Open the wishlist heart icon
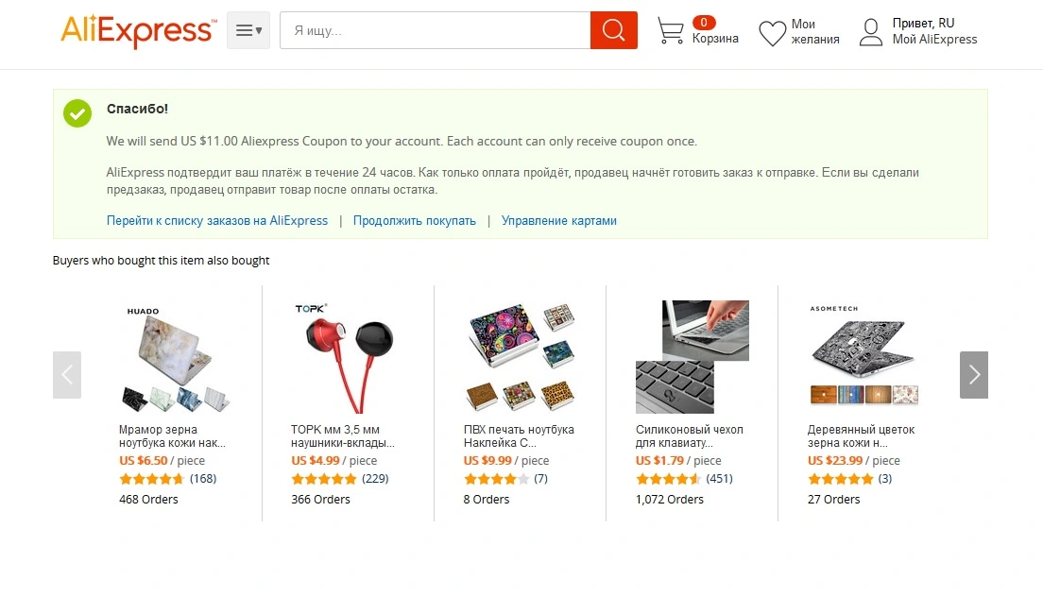 pos(772,32)
